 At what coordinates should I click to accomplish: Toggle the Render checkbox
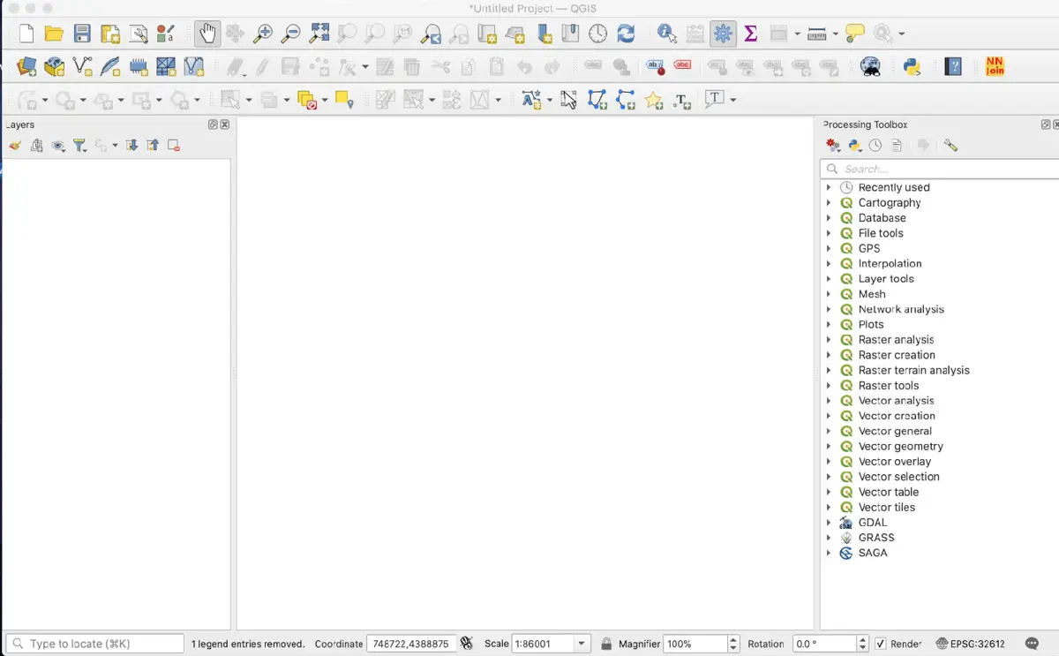point(880,644)
